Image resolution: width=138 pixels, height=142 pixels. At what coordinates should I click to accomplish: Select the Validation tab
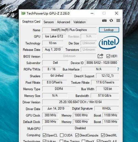point(79,22)
